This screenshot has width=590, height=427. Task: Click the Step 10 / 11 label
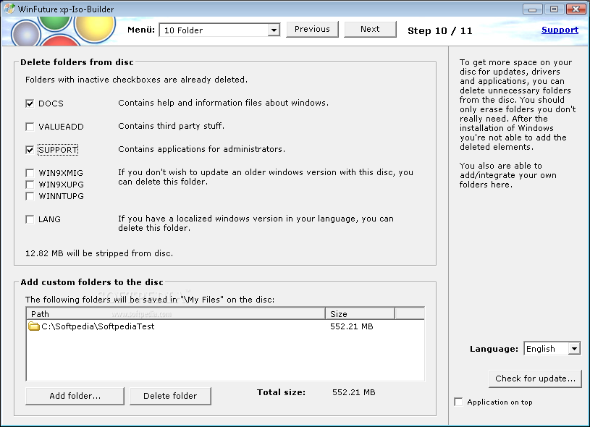coord(440,31)
